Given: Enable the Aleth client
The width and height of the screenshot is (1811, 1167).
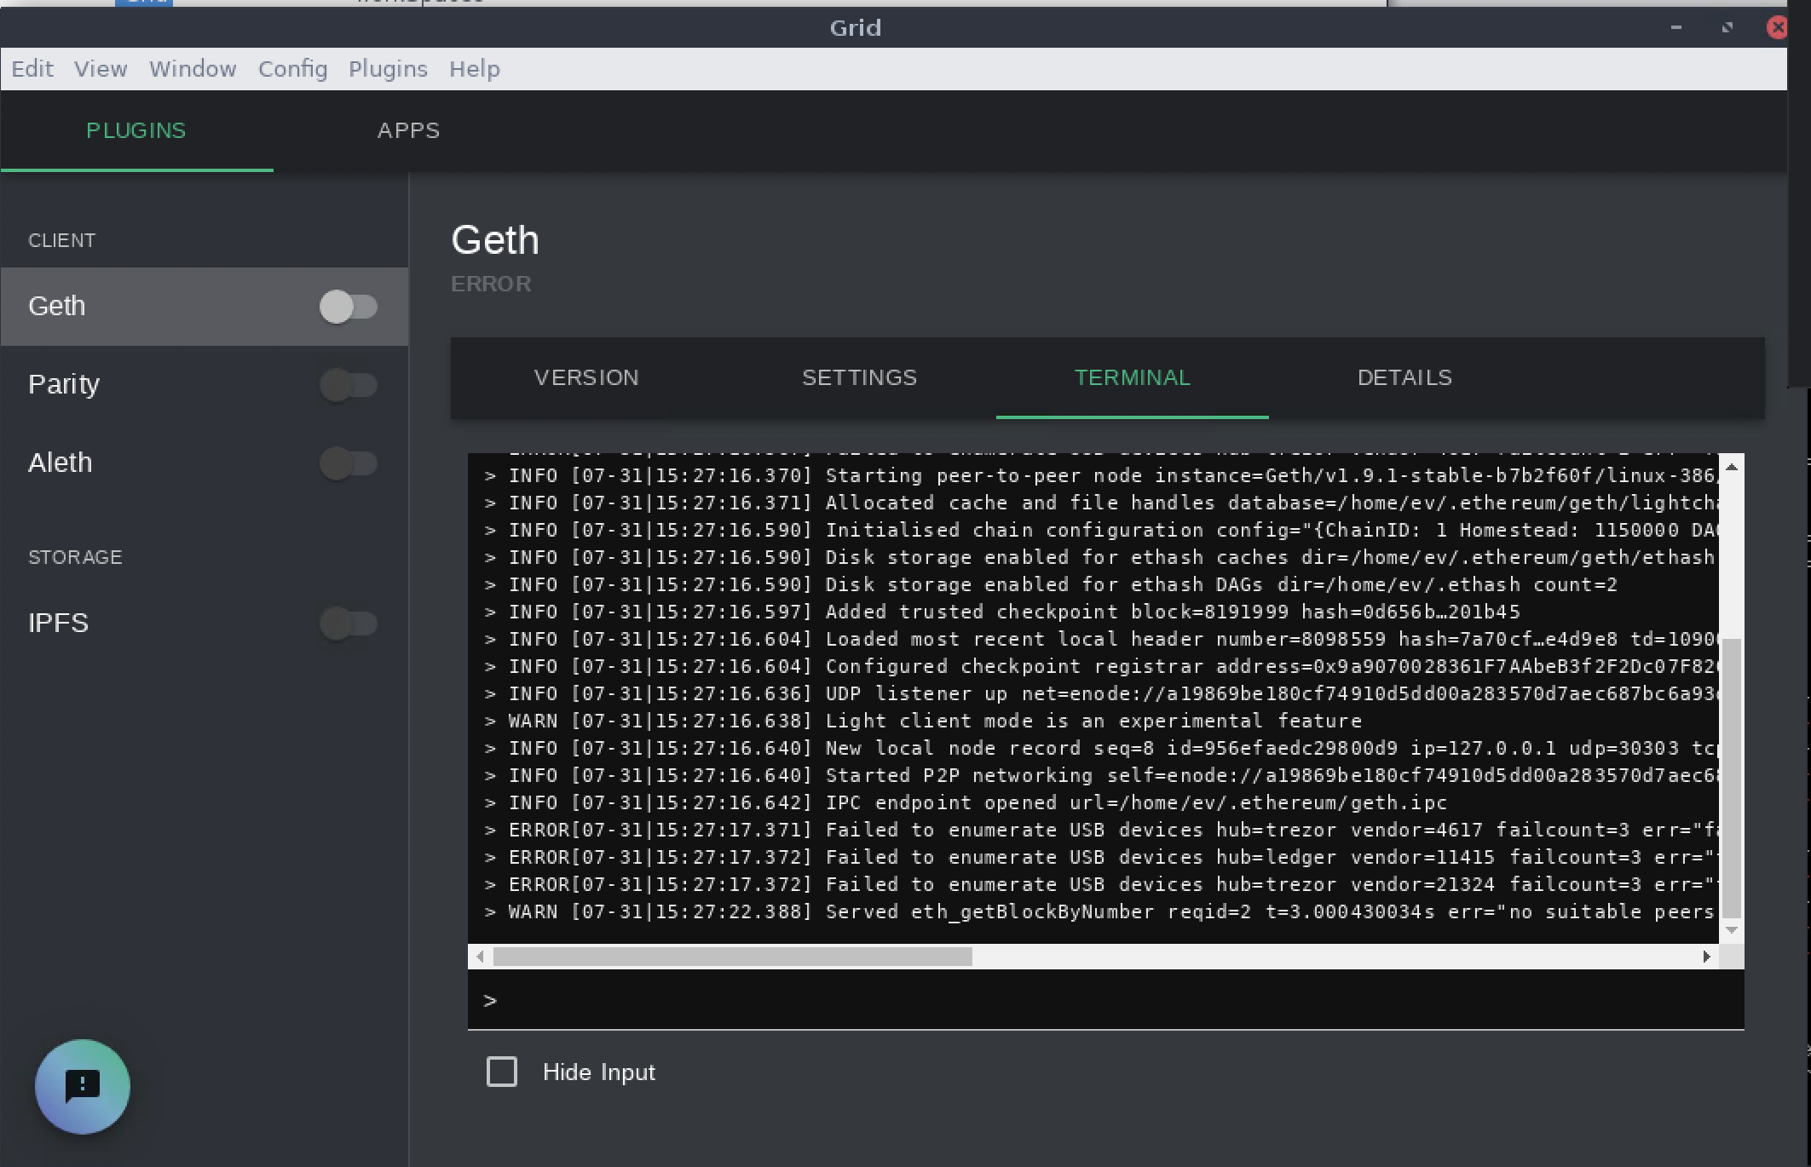Looking at the screenshot, I should tap(349, 463).
